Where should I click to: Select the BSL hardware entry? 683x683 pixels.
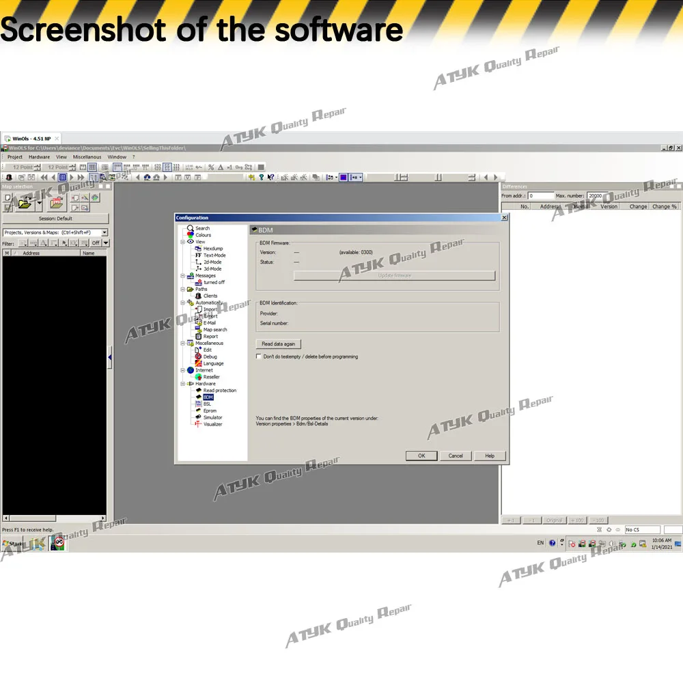coord(207,404)
